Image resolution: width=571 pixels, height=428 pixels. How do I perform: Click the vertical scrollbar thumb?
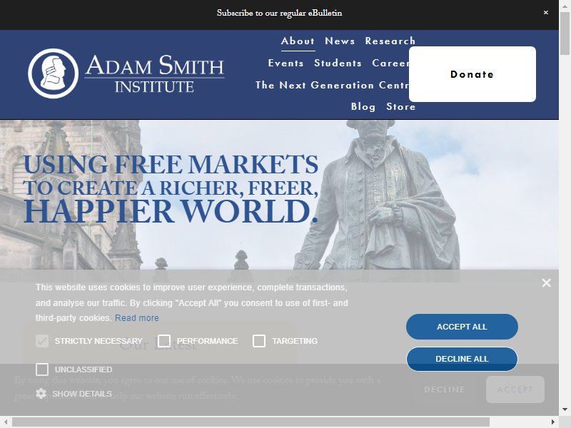tap(565, 34)
